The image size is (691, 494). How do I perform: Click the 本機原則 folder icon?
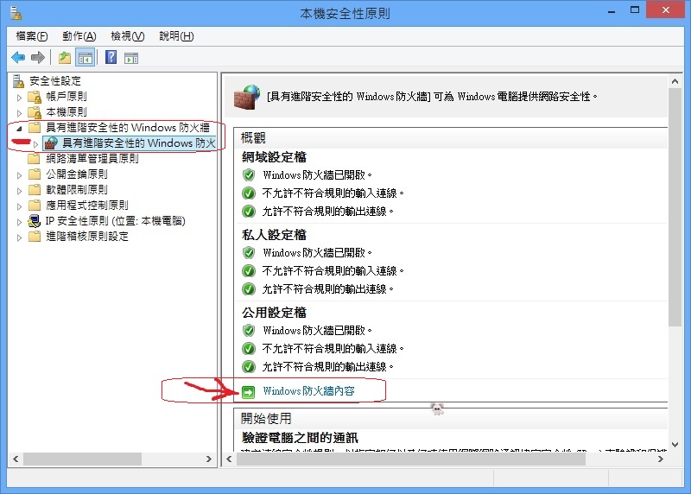[x=35, y=112]
